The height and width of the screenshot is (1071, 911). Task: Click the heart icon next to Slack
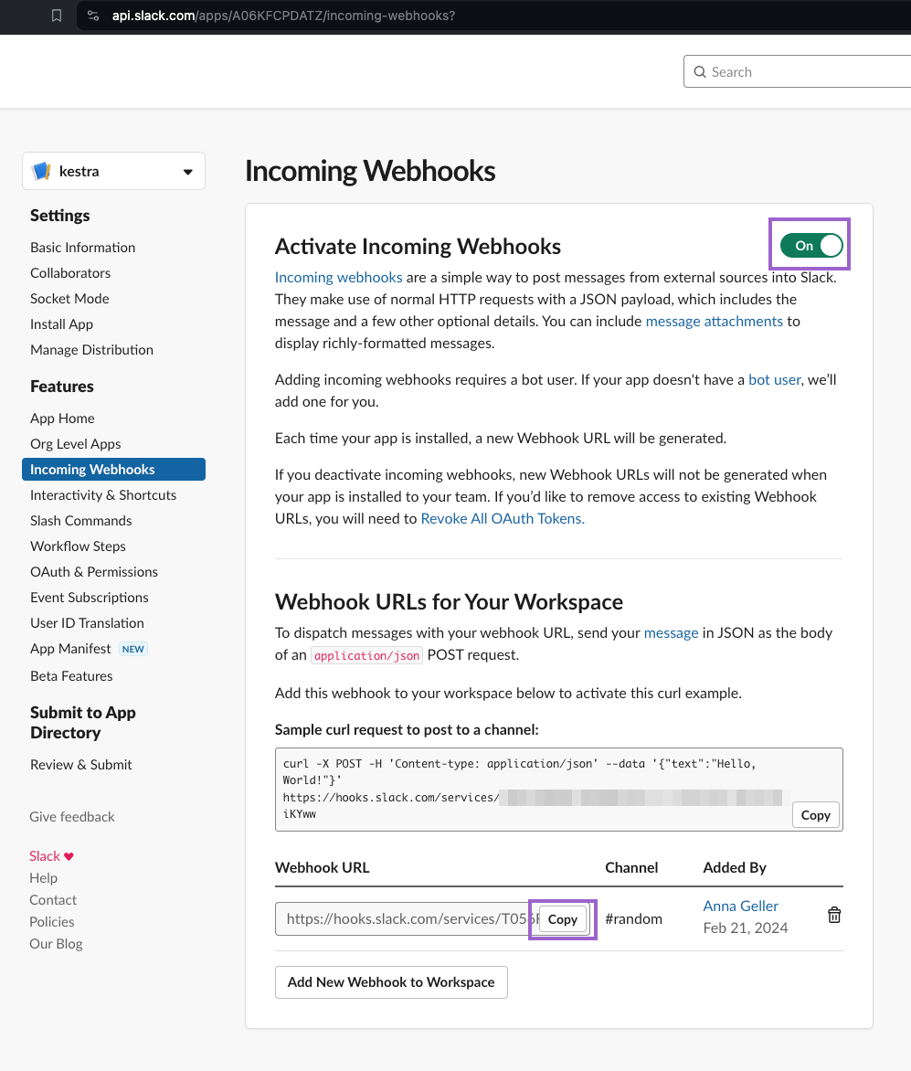(x=69, y=856)
